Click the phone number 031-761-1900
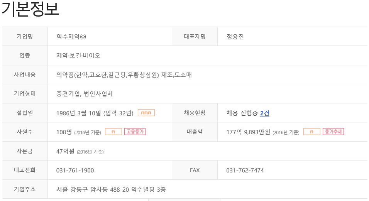The width and height of the screenshot is (369, 201). point(75,171)
